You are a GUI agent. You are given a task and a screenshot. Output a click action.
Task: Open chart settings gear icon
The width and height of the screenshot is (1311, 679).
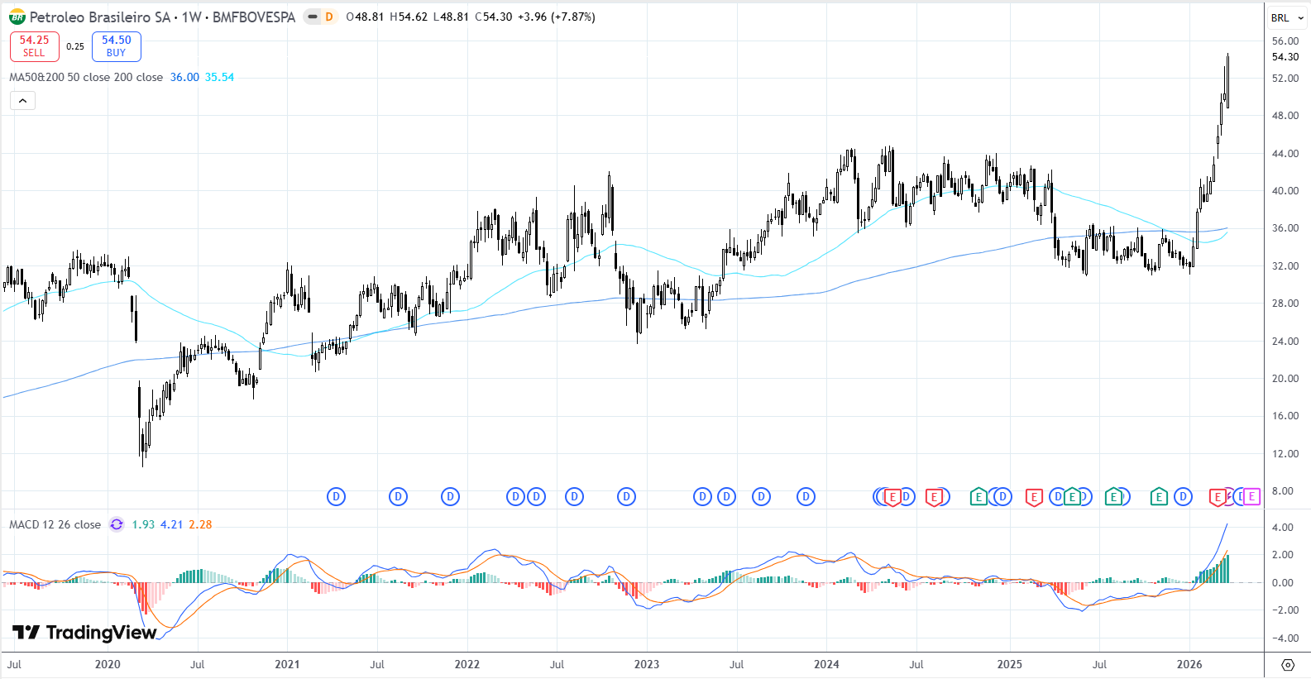(1287, 665)
